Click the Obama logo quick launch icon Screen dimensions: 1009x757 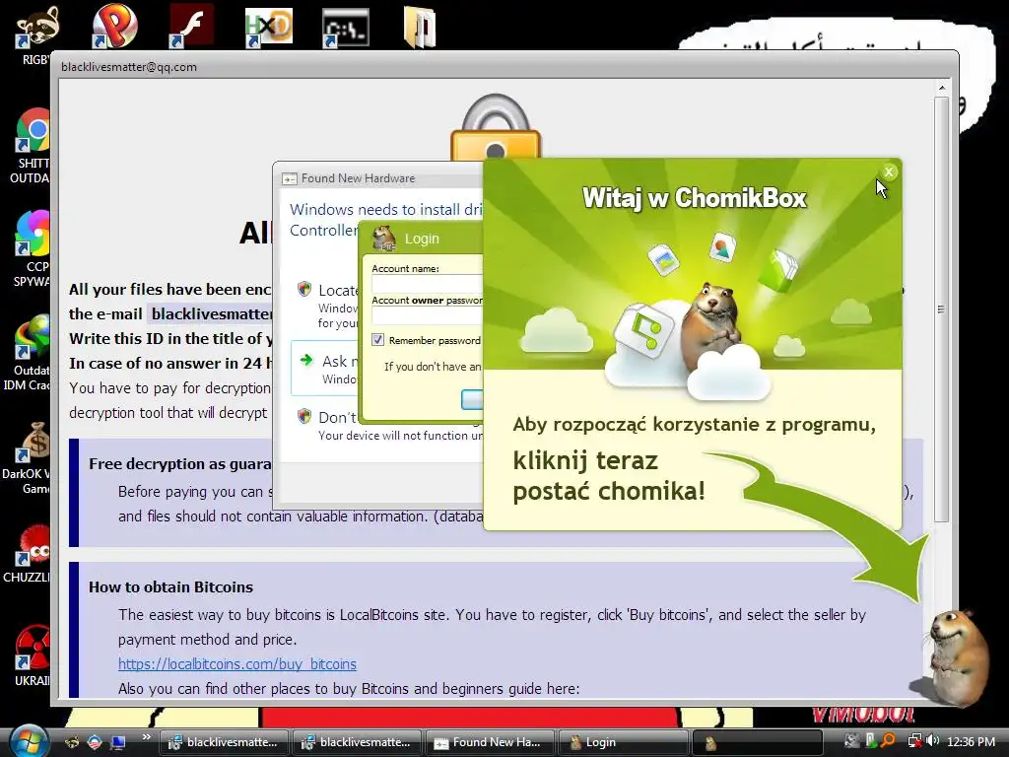click(95, 742)
